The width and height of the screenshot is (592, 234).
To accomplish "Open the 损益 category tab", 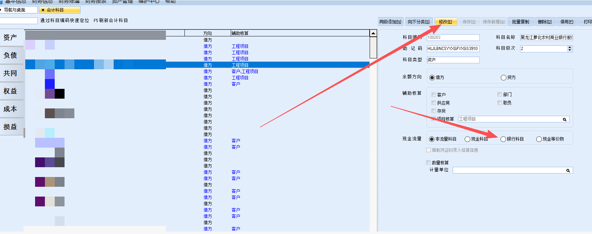I will pyautogui.click(x=11, y=127).
